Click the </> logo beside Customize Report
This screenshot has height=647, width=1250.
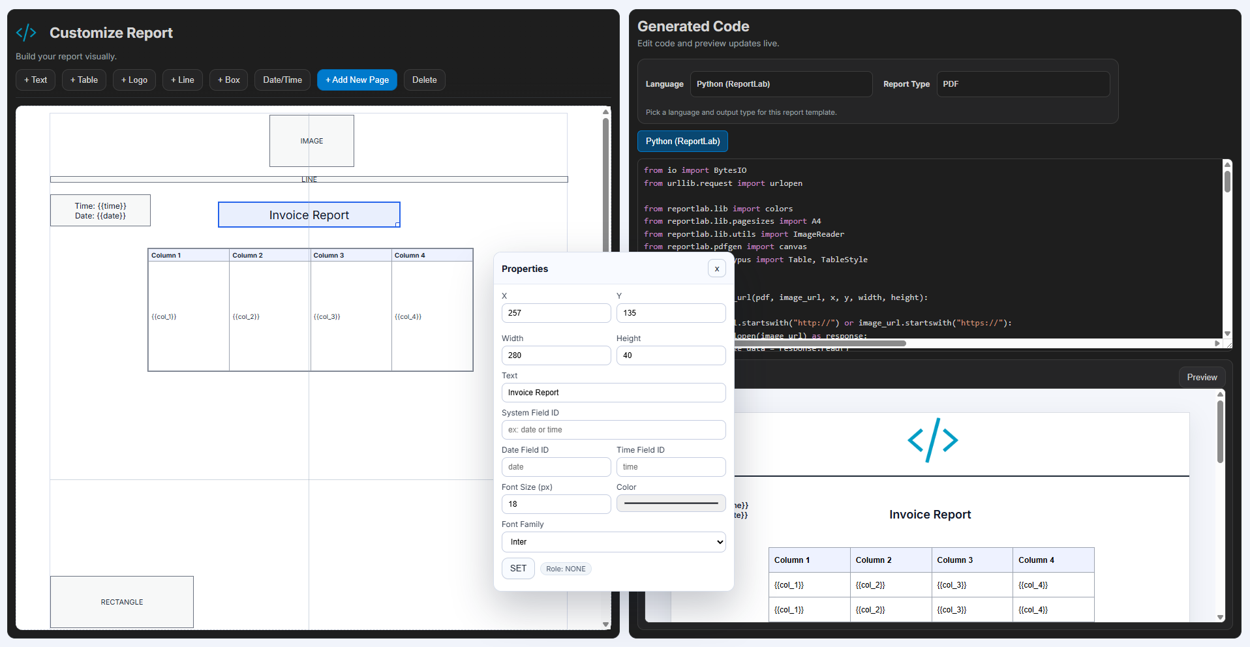pyautogui.click(x=26, y=31)
